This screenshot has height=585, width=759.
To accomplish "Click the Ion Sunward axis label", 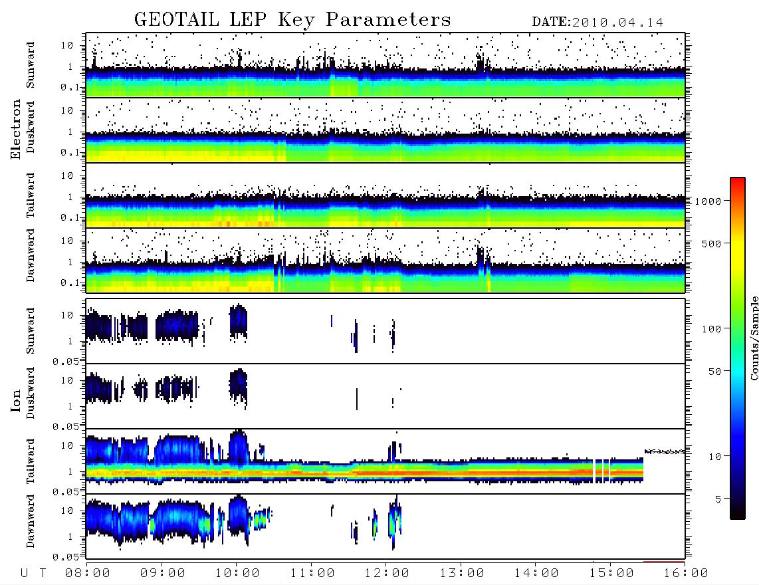I will [x=31, y=330].
